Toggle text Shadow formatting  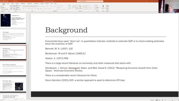pos(29,9)
